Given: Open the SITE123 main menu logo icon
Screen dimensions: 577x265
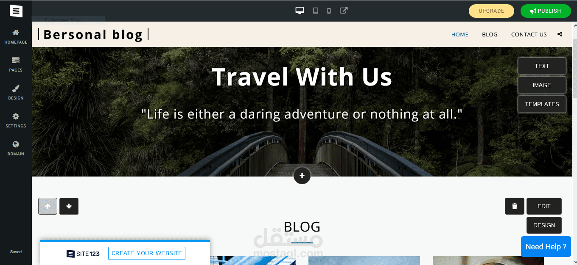Looking at the screenshot, I should [x=16, y=11].
